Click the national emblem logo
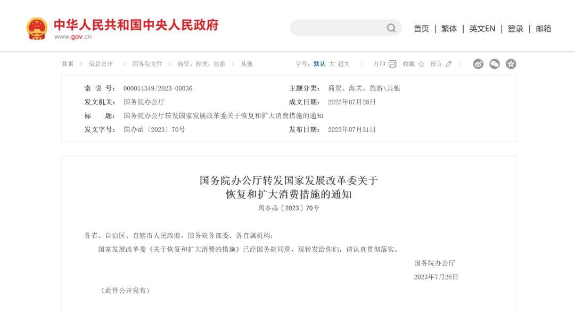 [x=37, y=28]
